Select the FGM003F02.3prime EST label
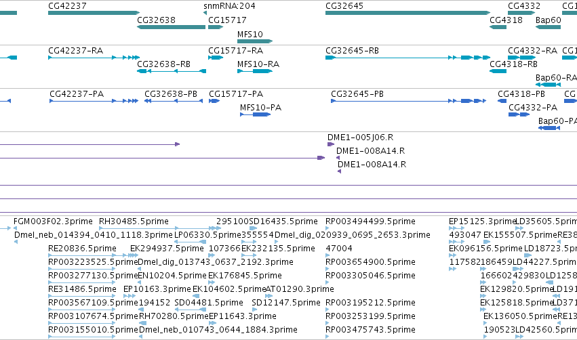This screenshot has height=340, width=577. pos(53,221)
